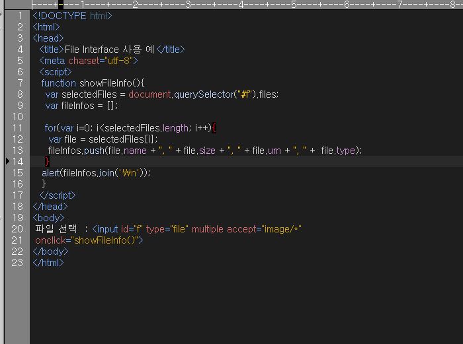This screenshot has height=344, width=463.
Task: Click 'var fileInfos = [];' on line 9
Action: pos(81,106)
